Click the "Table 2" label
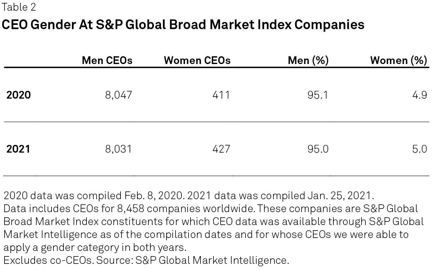Viewport: 437px width, 270px height. [19, 7]
